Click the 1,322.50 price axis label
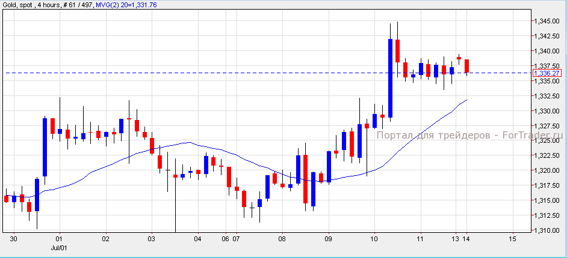 pyautogui.click(x=547, y=155)
